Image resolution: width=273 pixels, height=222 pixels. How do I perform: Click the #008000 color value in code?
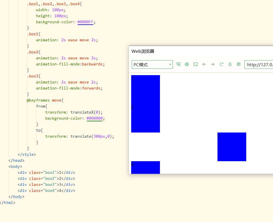tap(95, 118)
